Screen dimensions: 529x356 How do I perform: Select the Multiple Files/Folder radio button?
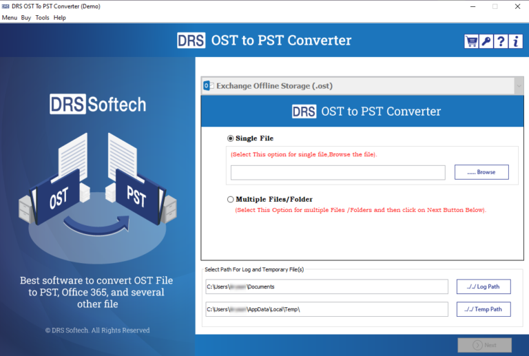tap(231, 200)
